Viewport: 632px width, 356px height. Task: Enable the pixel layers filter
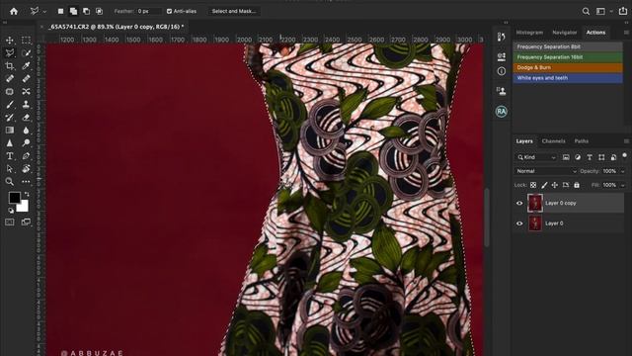pyautogui.click(x=566, y=157)
